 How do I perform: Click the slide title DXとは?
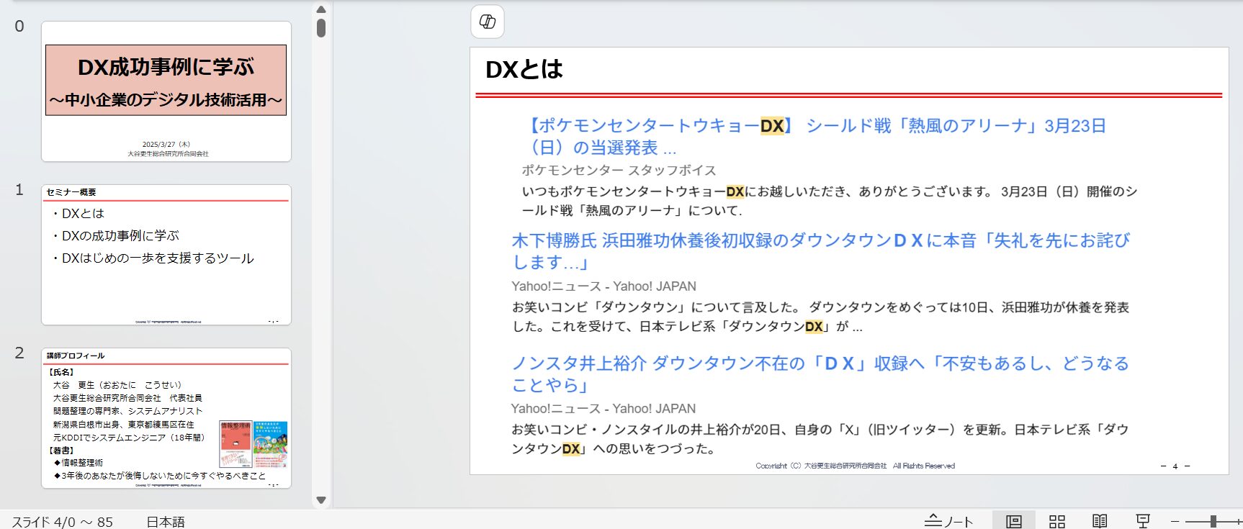(524, 70)
